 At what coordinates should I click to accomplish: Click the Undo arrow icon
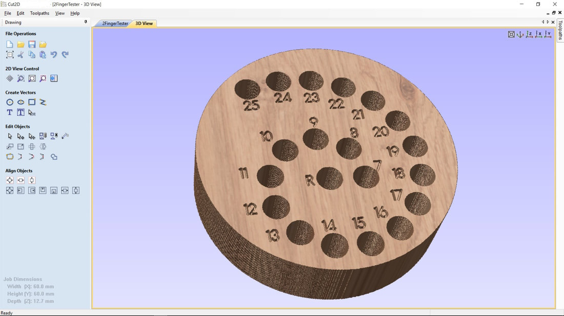point(54,55)
